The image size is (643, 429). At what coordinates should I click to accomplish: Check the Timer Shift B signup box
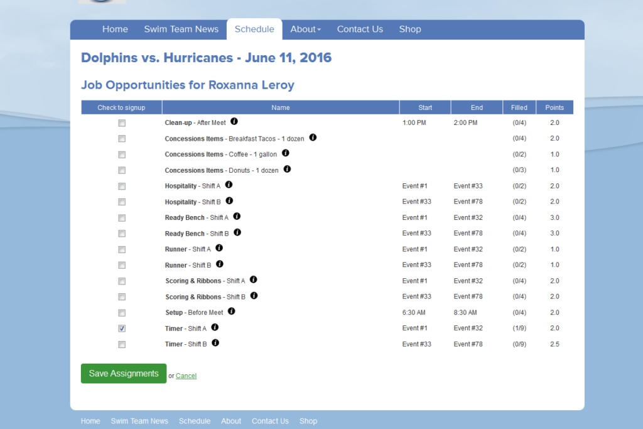tap(122, 344)
